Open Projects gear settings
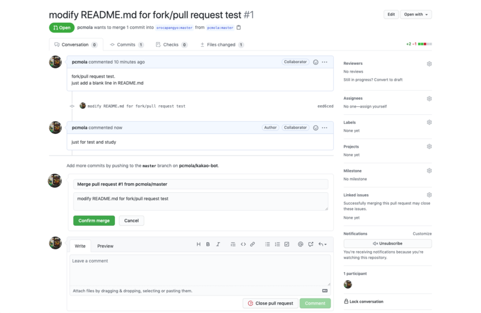Screen dimensions: 481x313 pyautogui.click(x=429, y=147)
